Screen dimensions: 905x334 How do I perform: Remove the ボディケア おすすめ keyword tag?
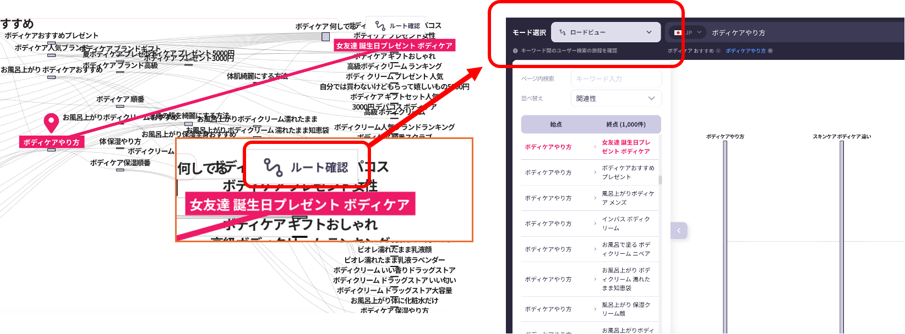(x=718, y=51)
